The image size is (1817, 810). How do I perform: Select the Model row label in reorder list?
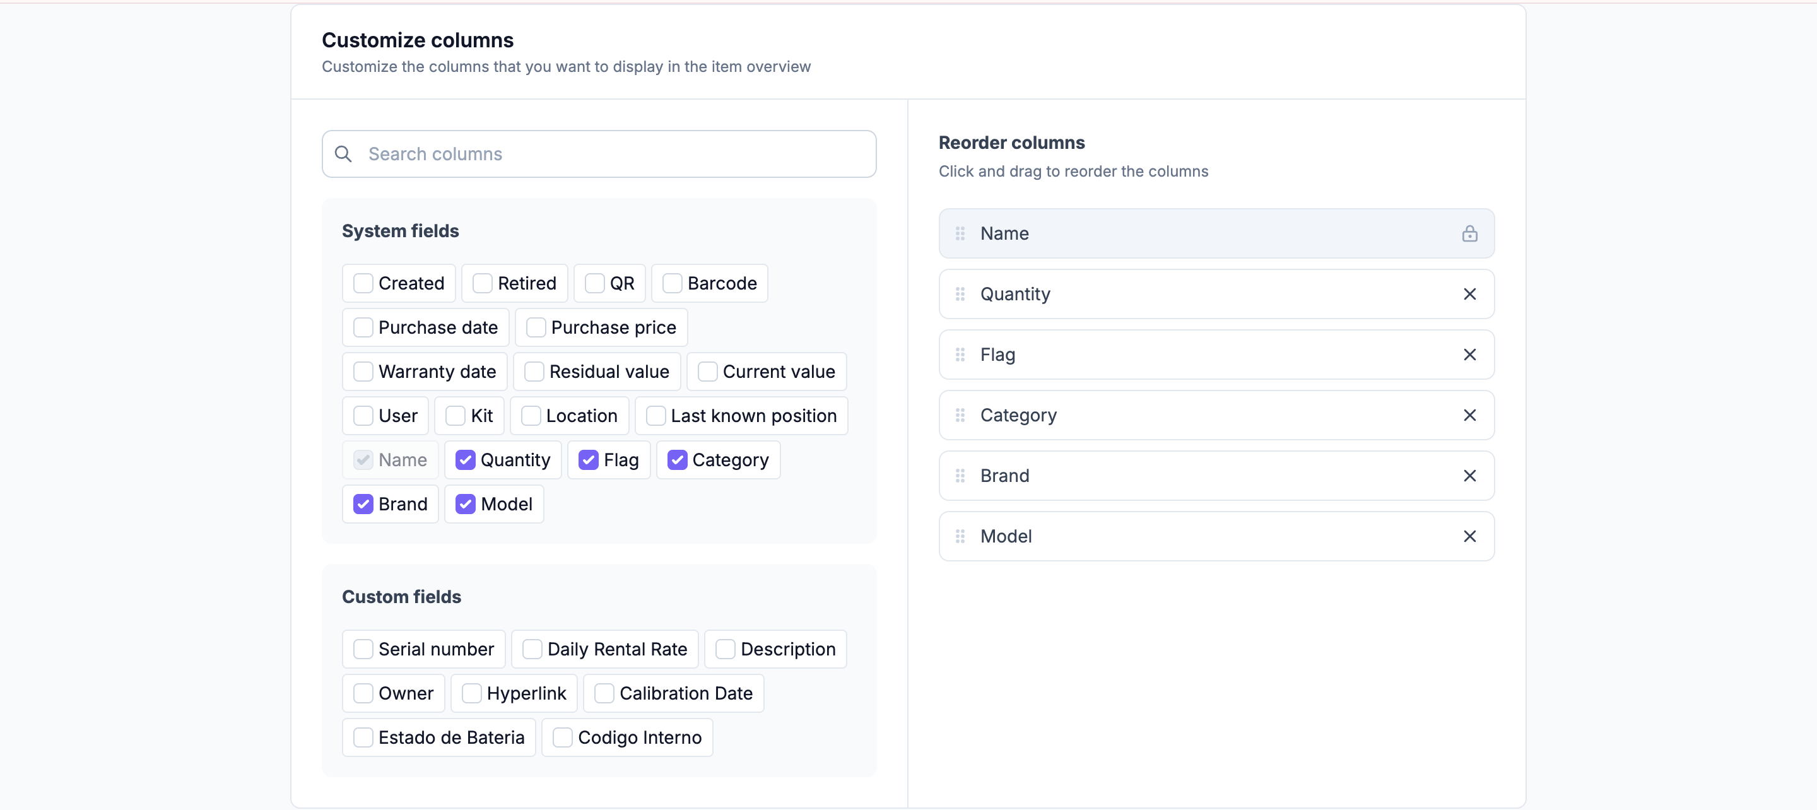coord(1006,537)
